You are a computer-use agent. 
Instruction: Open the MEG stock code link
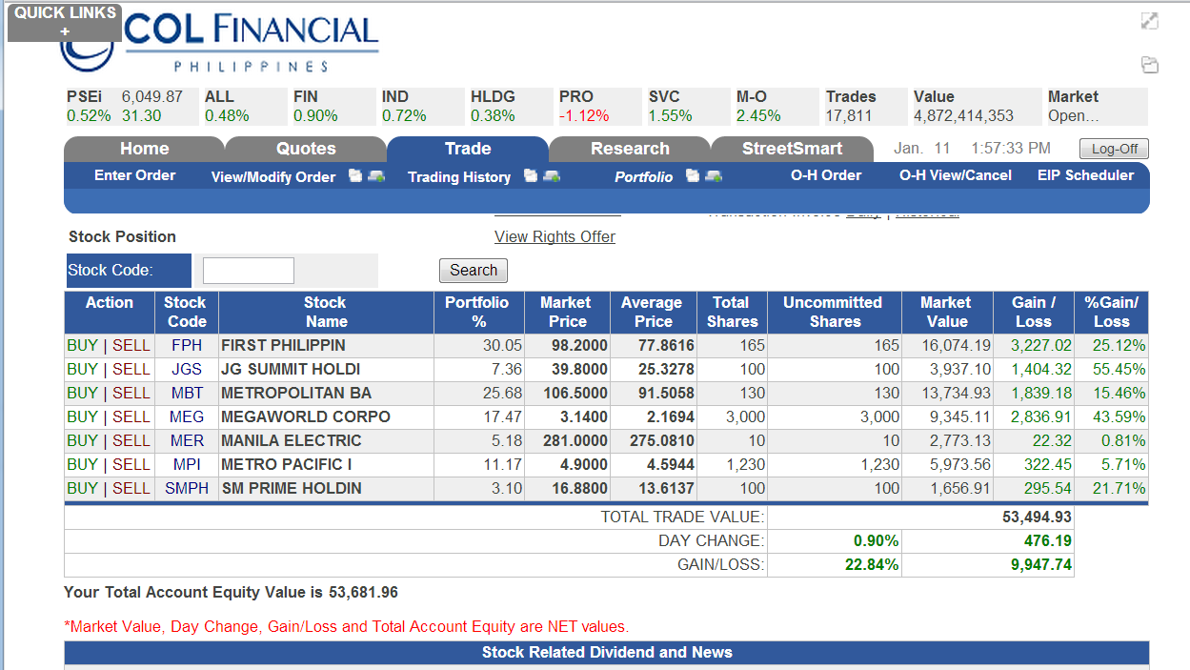click(187, 416)
